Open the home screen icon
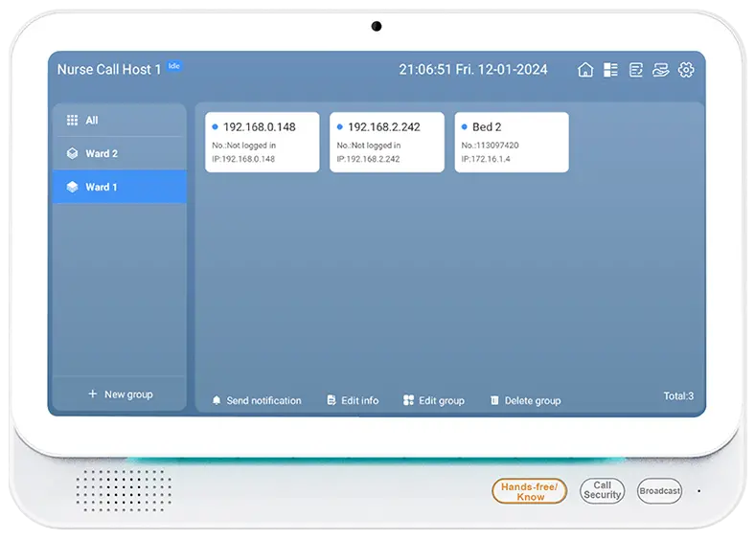The width and height of the screenshot is (755, 540). [x=585, y=70]
